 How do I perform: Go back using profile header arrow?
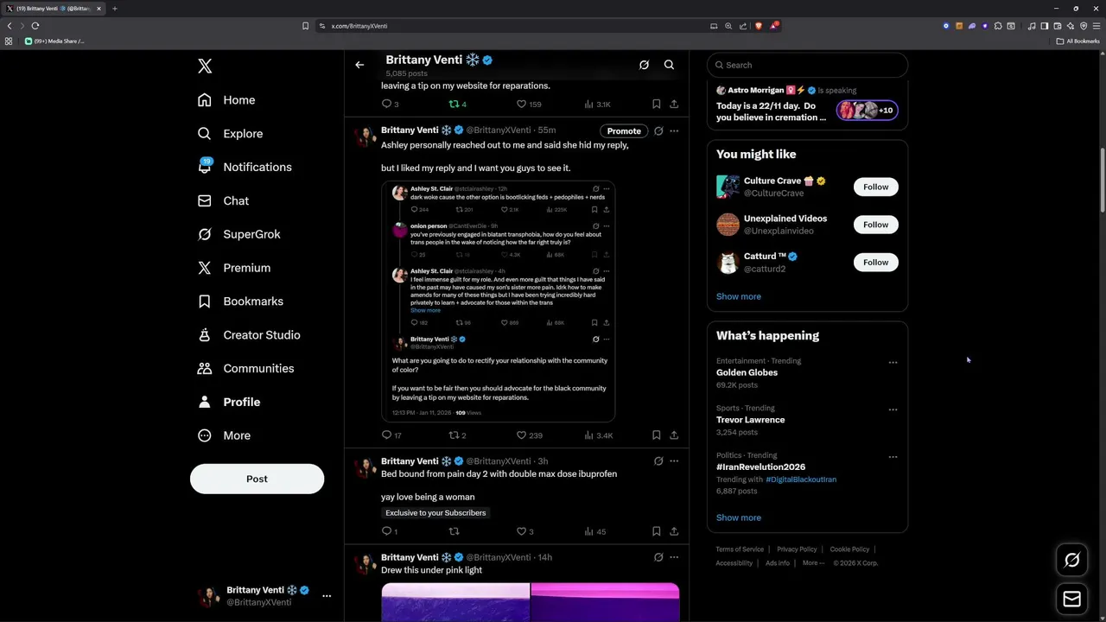[x=359, y=65]
